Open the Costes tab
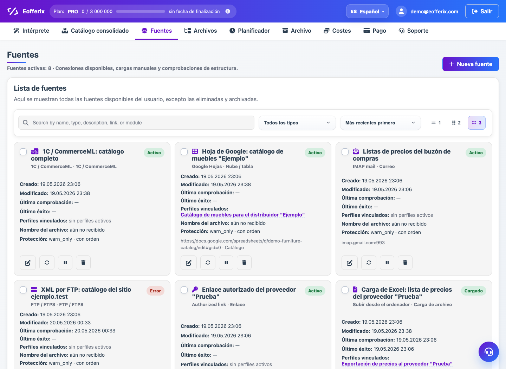 click(x=337, y=31)
